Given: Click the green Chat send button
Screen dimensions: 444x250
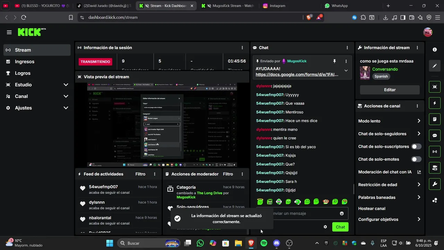Looking at the screenshot, I should tap(340, 227).
